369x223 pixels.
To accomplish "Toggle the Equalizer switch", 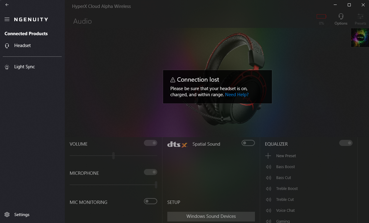I will [346, 143].
